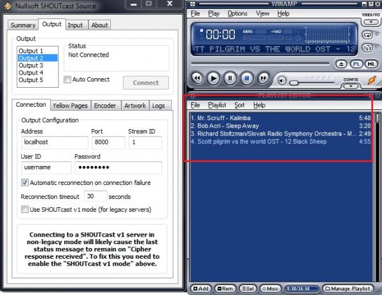The height and width of the screenshot is (295, 382).
Task: Select Output 3 in list
Action: (x=38, y=65)
